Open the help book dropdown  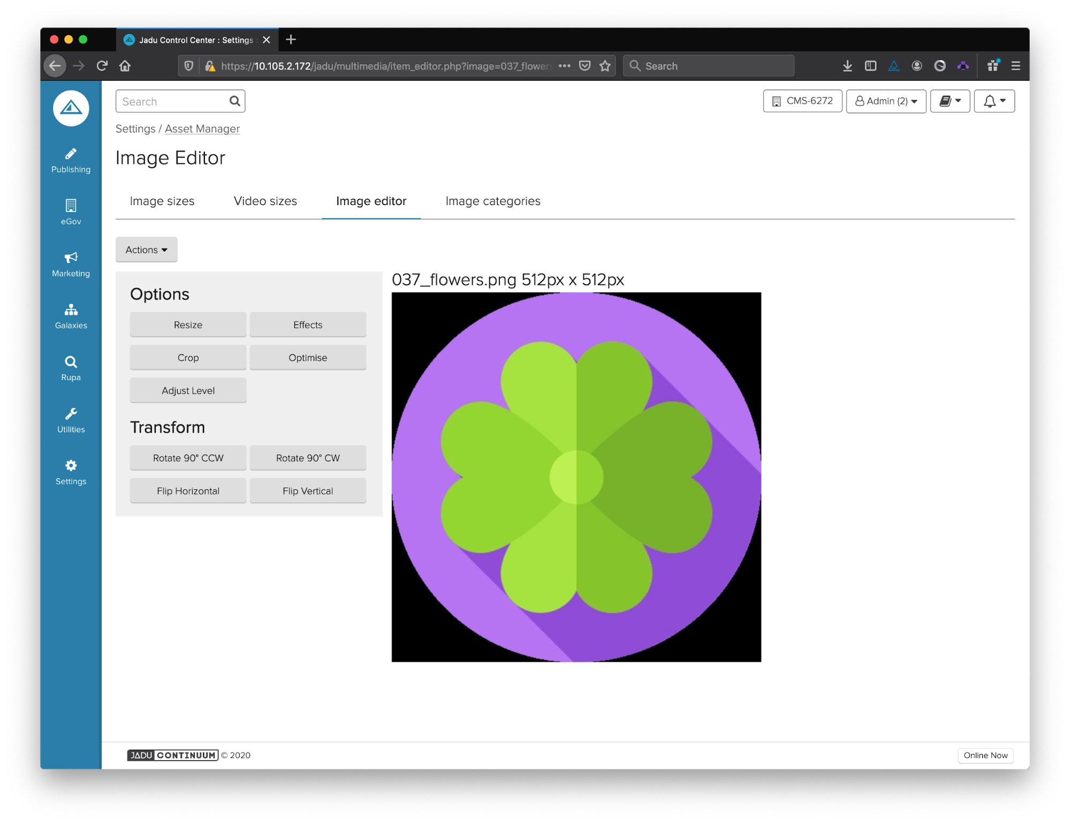950,101
